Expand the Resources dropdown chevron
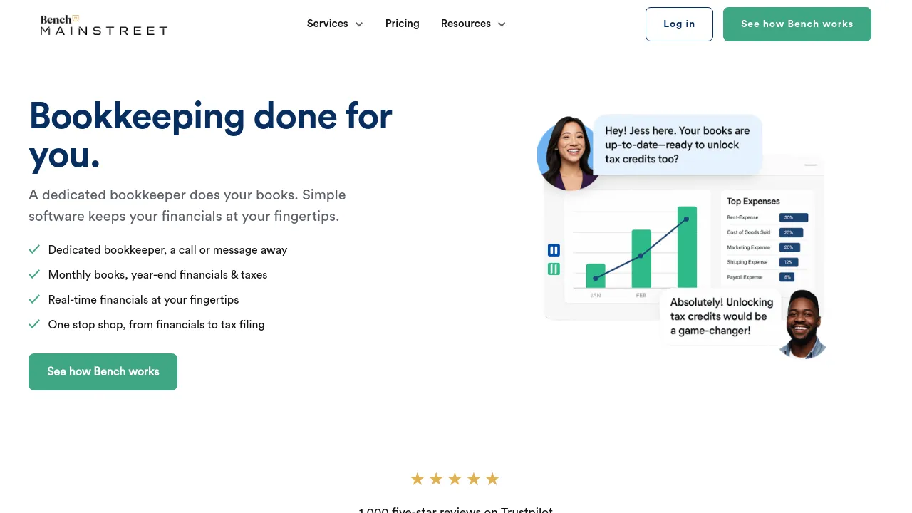The image size is (912, 513). coord(502,24)
